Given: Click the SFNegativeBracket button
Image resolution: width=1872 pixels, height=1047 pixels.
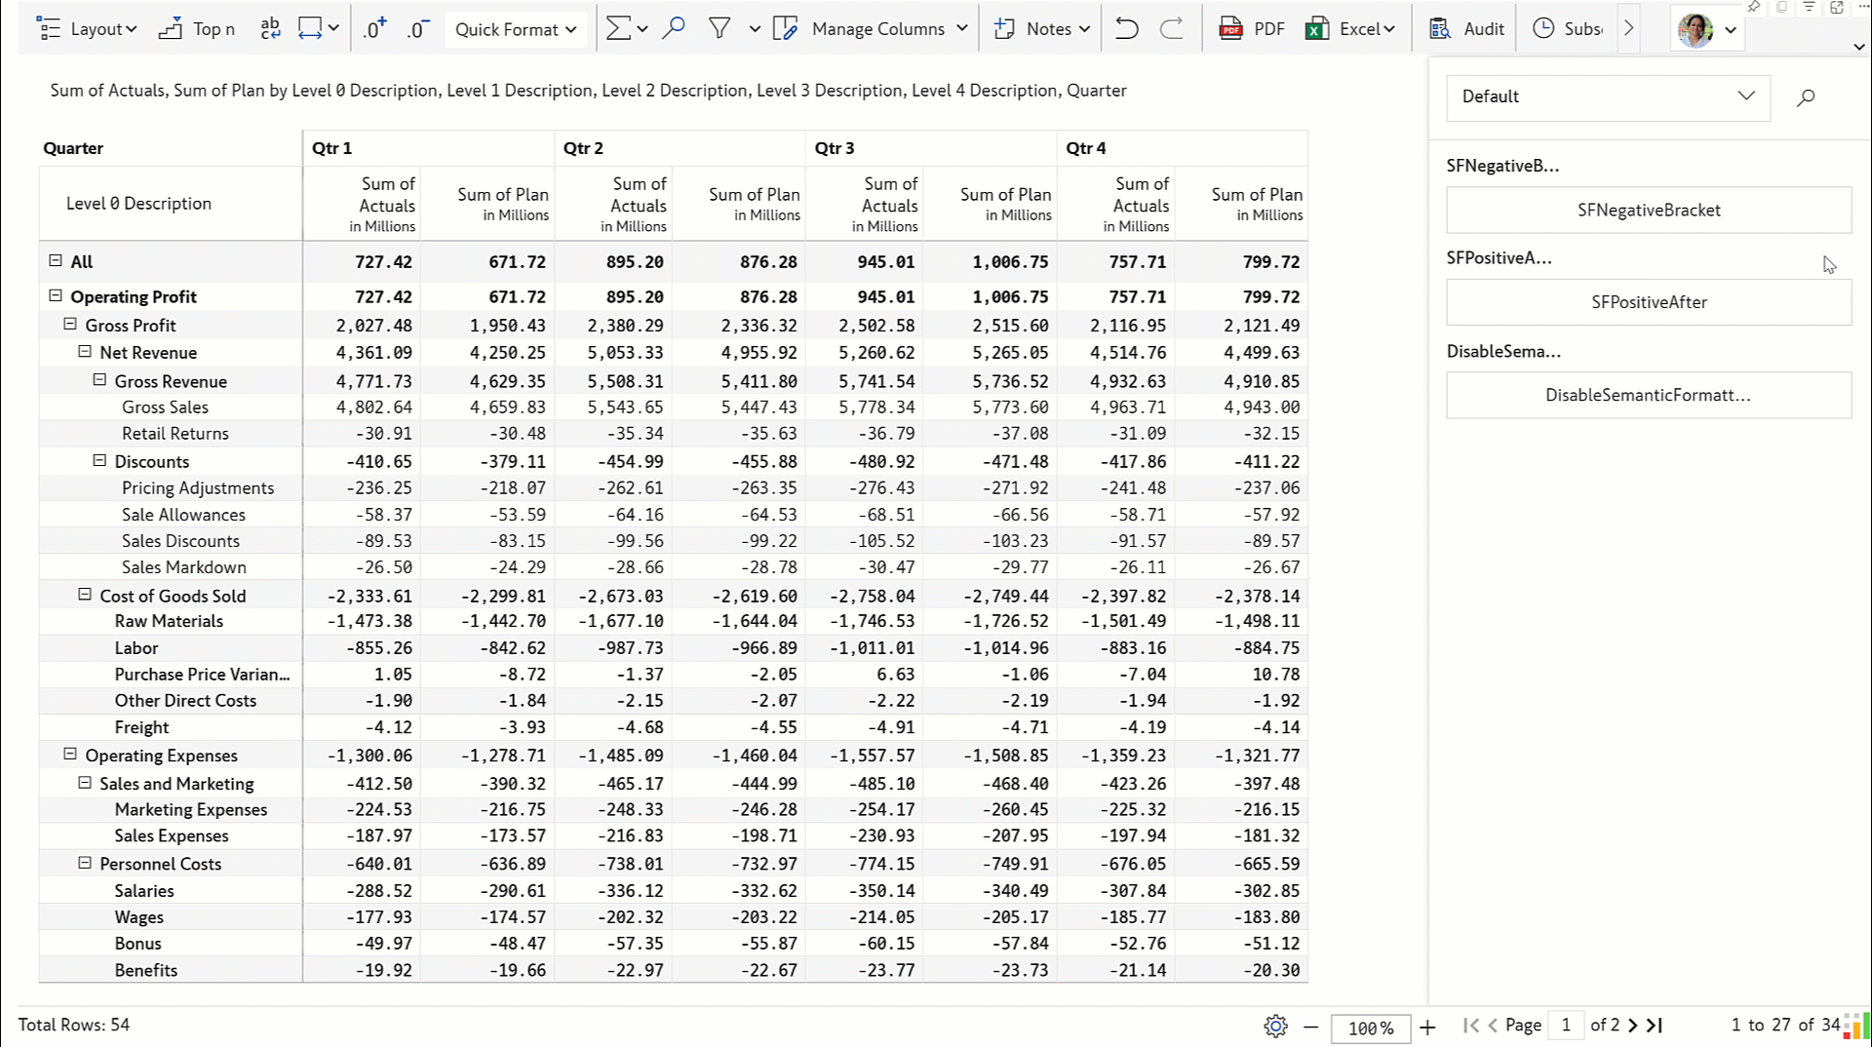Looking at the screenshot, I should (1648, 210).
